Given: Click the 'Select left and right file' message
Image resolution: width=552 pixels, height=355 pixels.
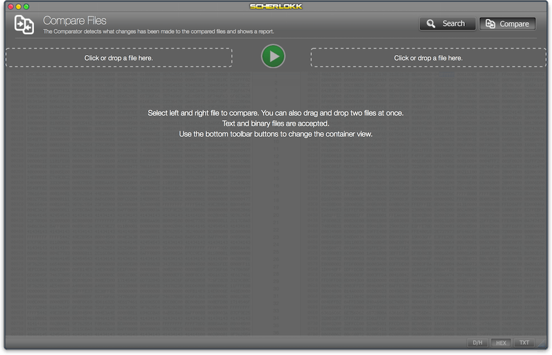Looking at the screenshot, I should point(275,113).
